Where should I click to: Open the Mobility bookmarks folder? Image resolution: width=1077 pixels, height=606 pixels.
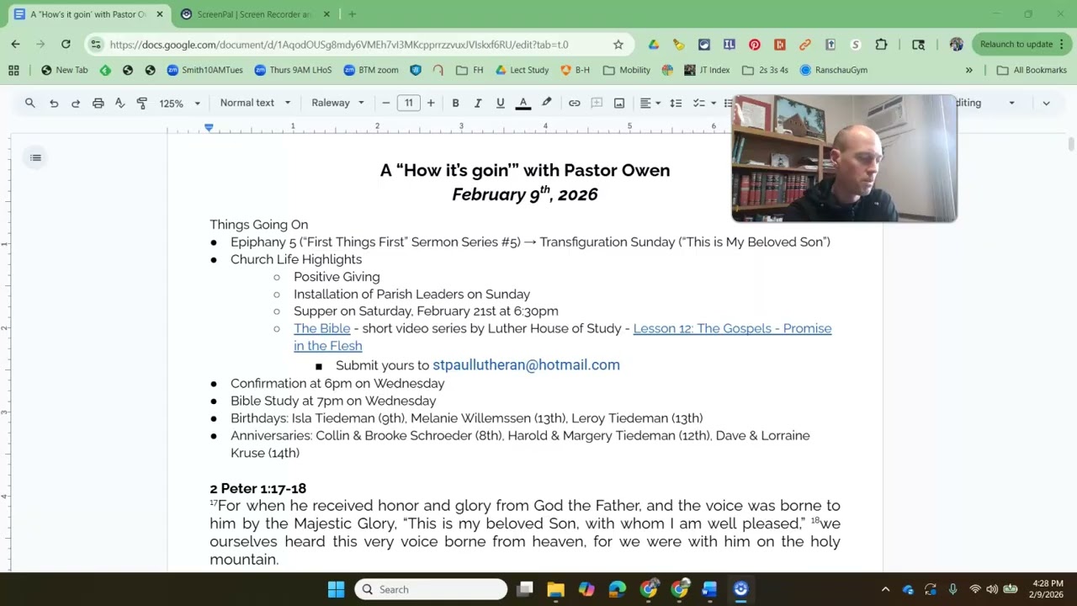click(627, 70)
